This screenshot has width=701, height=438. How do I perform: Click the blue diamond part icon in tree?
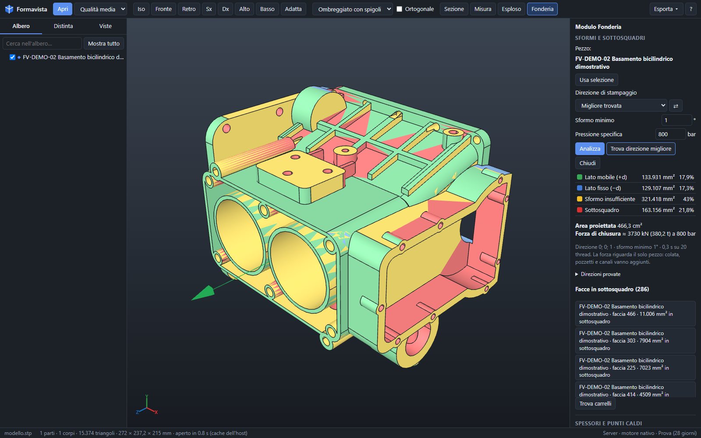(x=19, y=57)
